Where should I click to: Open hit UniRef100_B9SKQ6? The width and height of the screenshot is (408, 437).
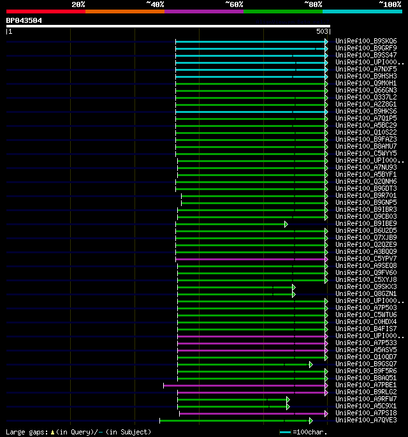point(366,41)
